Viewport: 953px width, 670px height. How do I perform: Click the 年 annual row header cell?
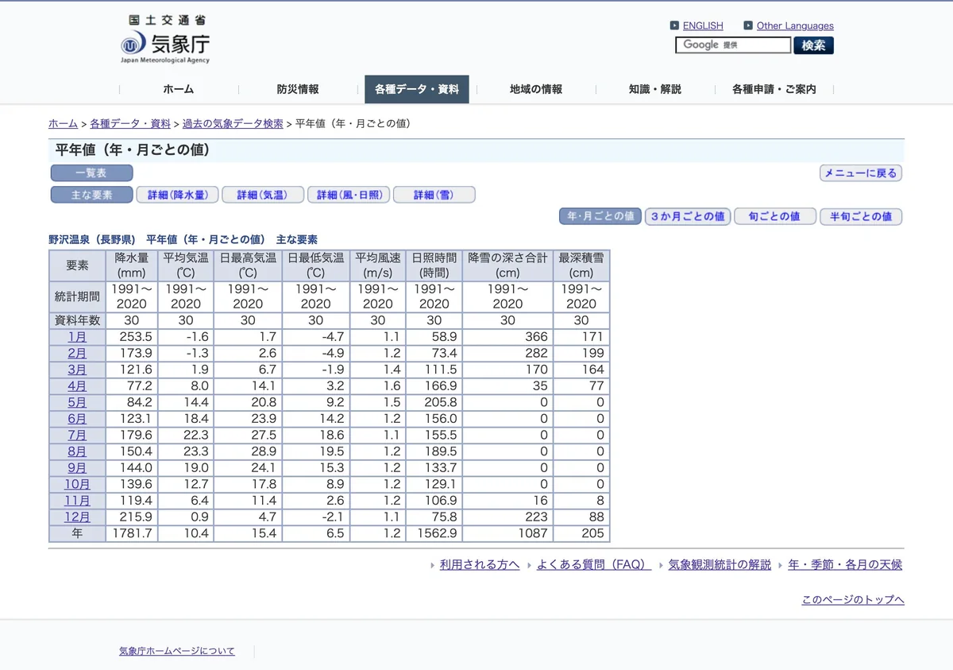coord(77,533)
